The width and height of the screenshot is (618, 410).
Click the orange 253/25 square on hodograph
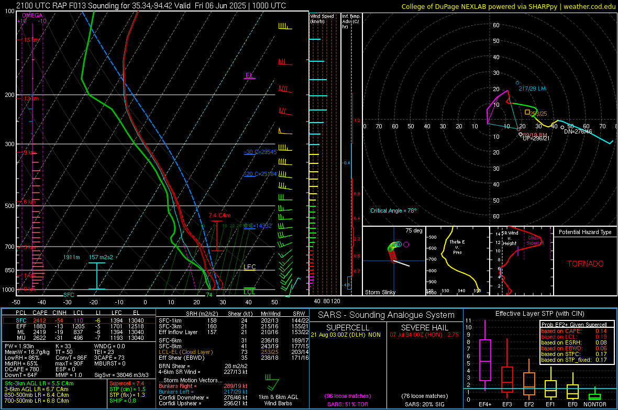pyautogui.click(x=527, y=113)
